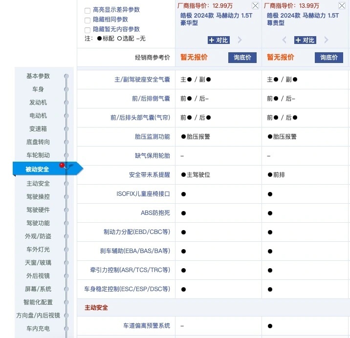This screenshot has width=350, height=338.
Task: Jump to 车内充电 section
Action: [x=38, y=328]
